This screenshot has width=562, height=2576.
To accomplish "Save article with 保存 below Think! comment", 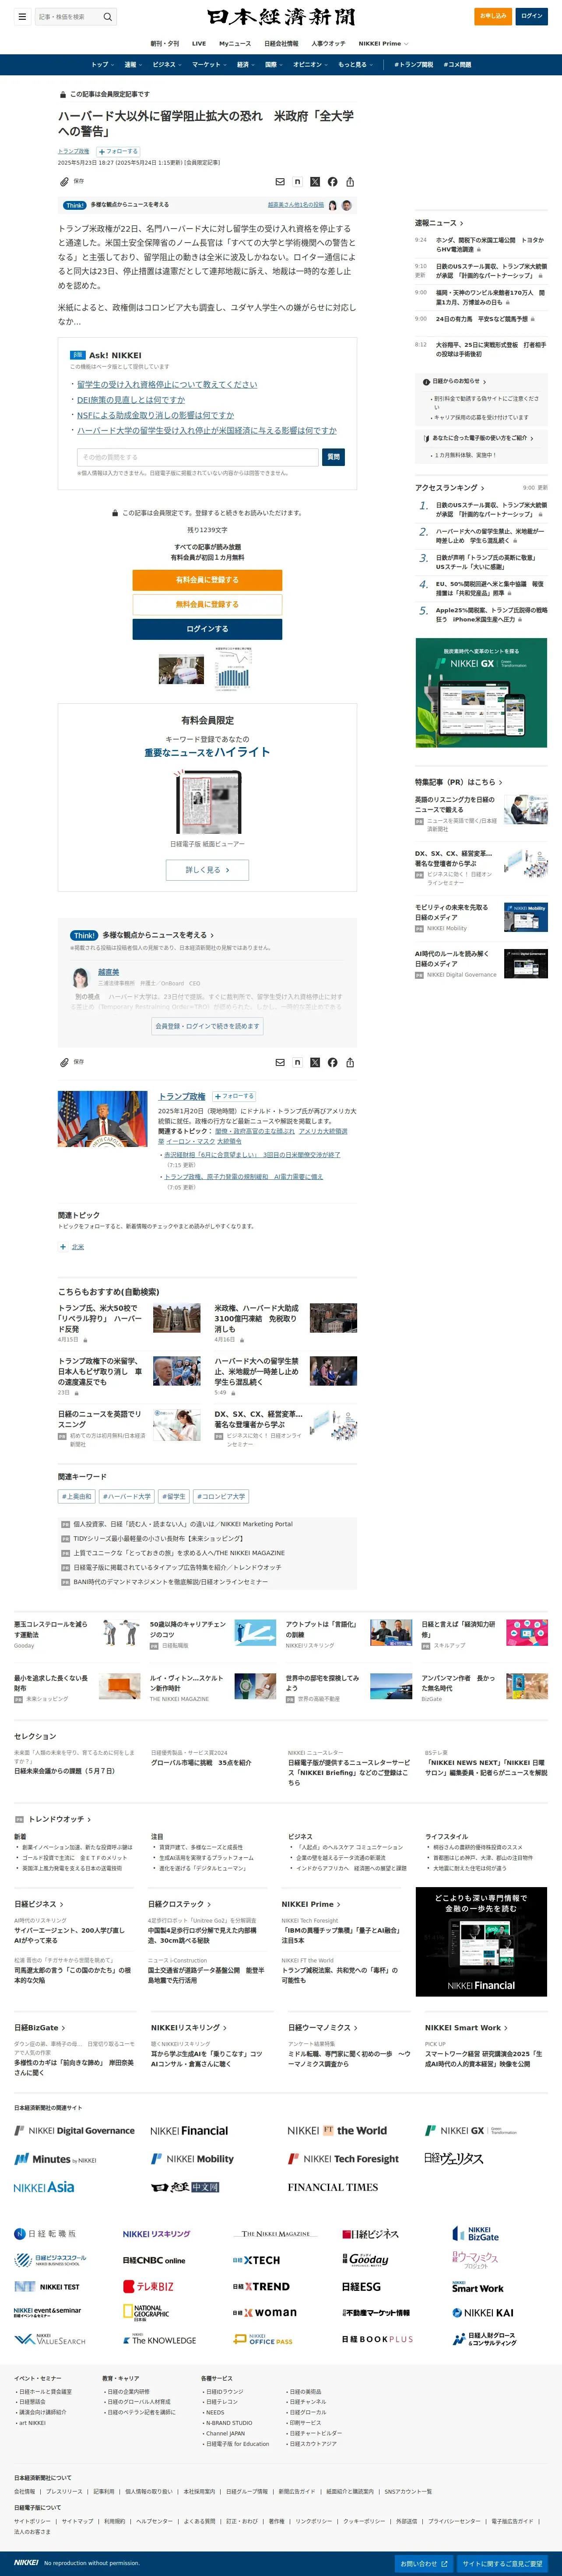I will point(71,1062).
